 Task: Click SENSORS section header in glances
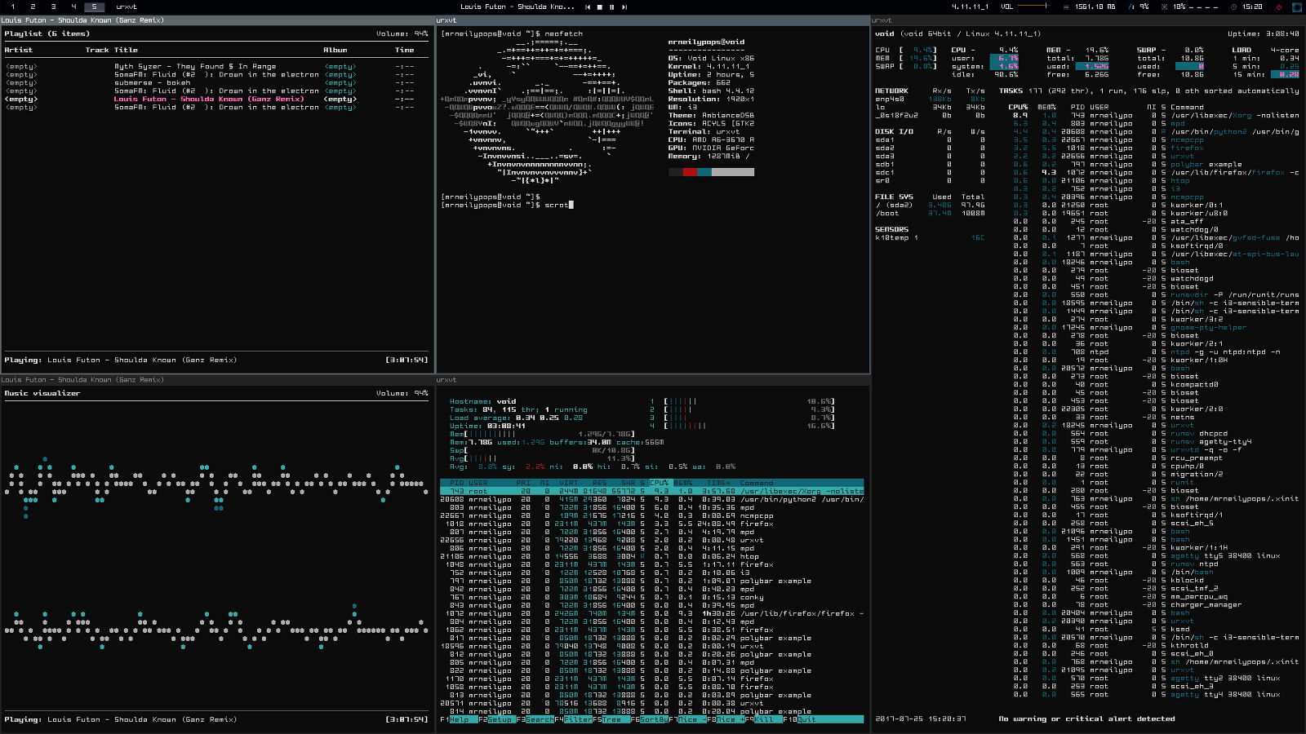891,230
